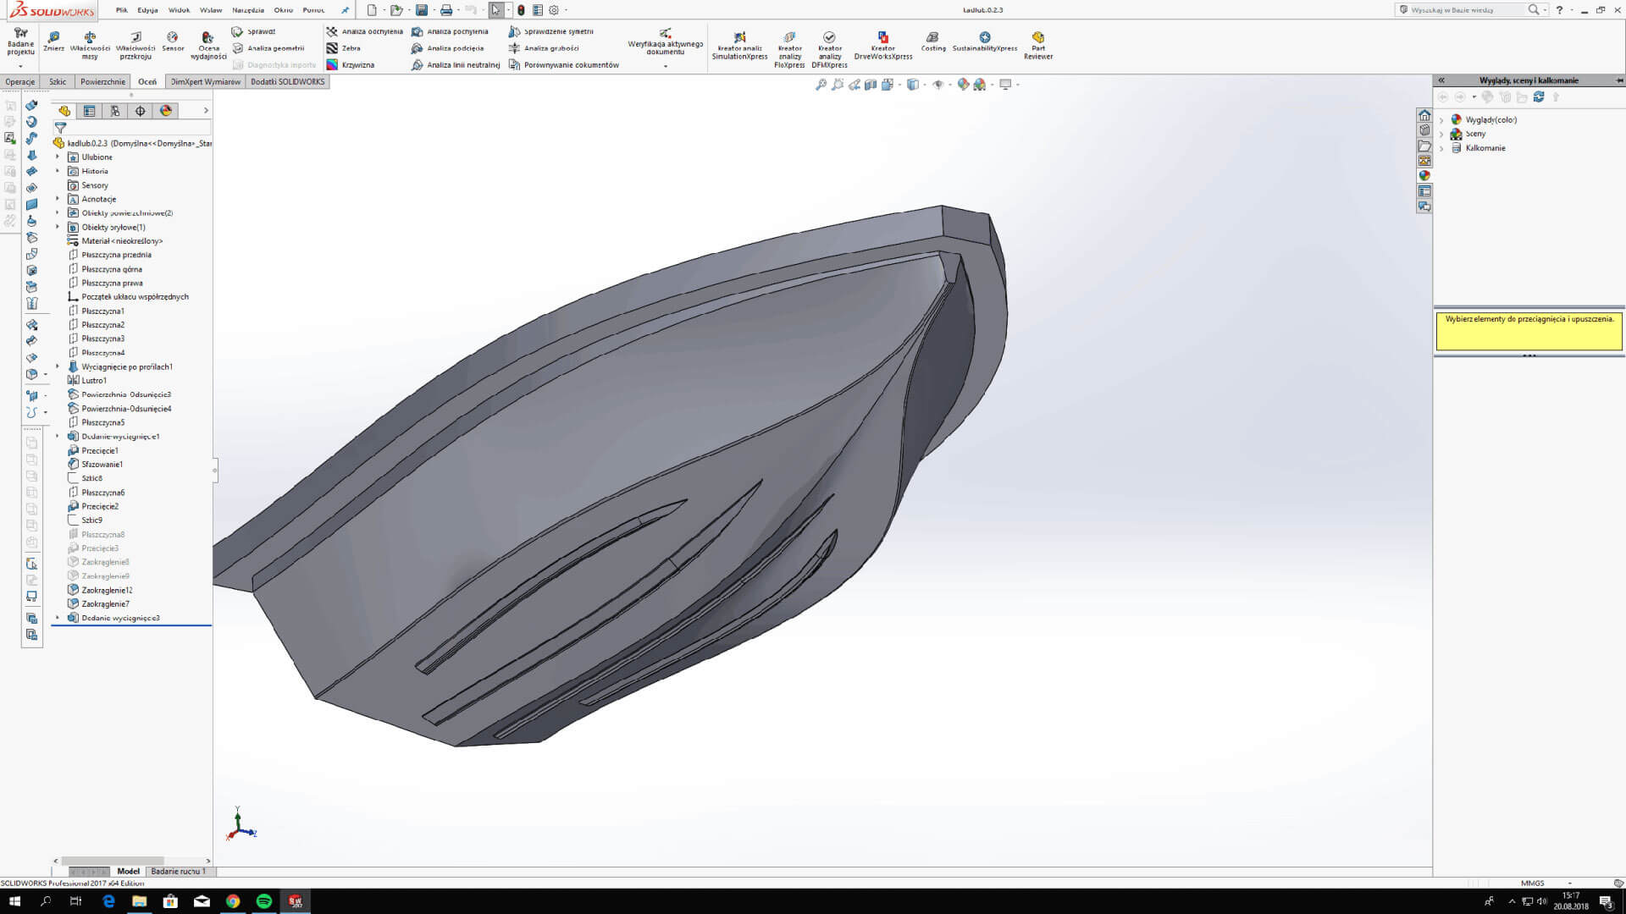
Task: Collapse the appearances task pane
Action: (x=1441, y=80)
